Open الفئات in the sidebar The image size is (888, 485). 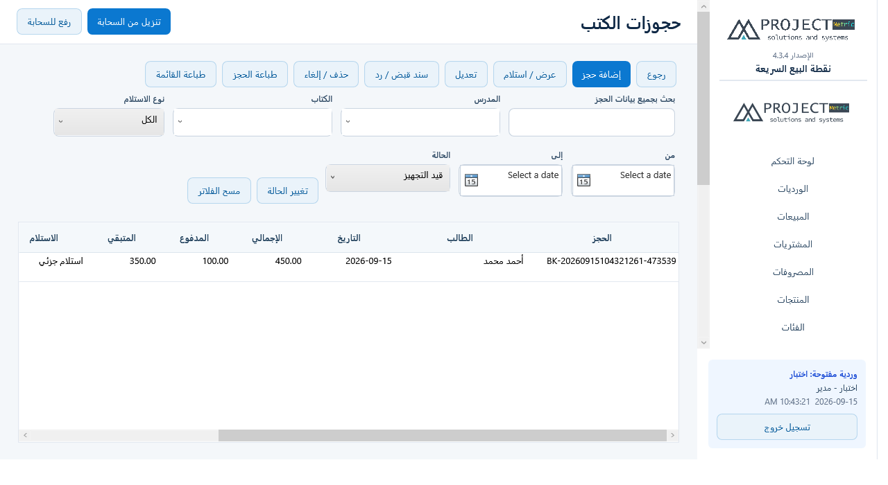792,327
